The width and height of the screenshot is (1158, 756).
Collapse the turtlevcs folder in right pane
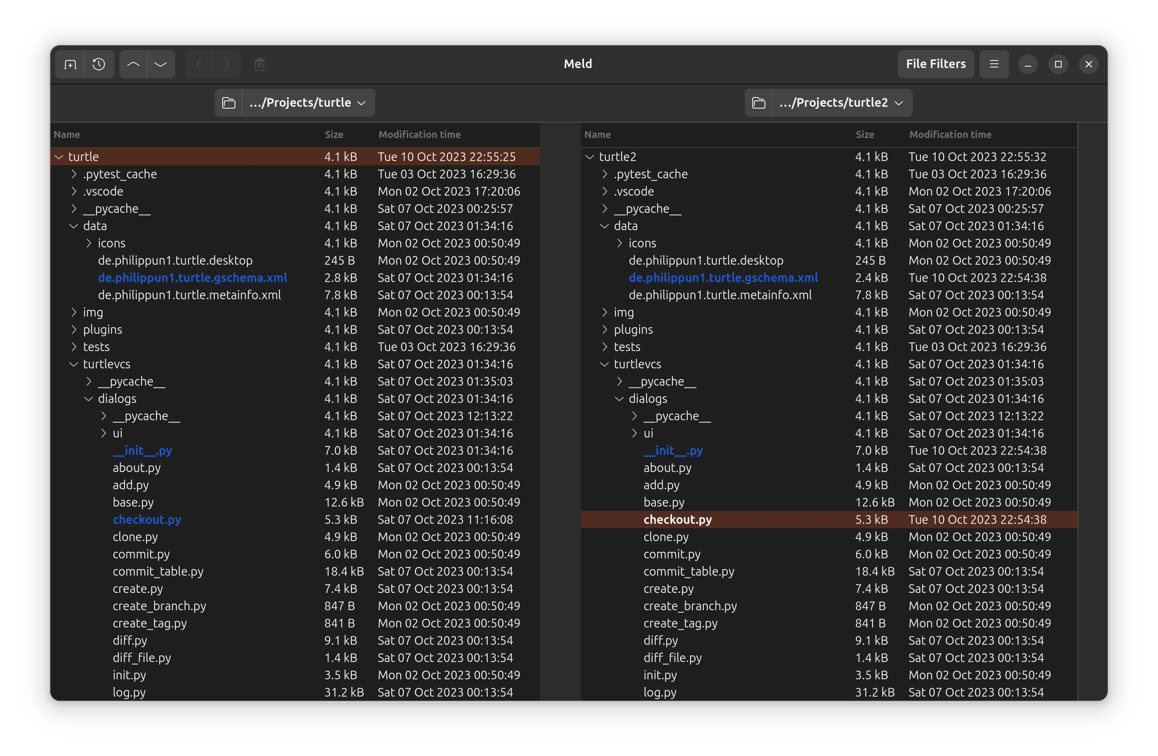coord(604,364)
